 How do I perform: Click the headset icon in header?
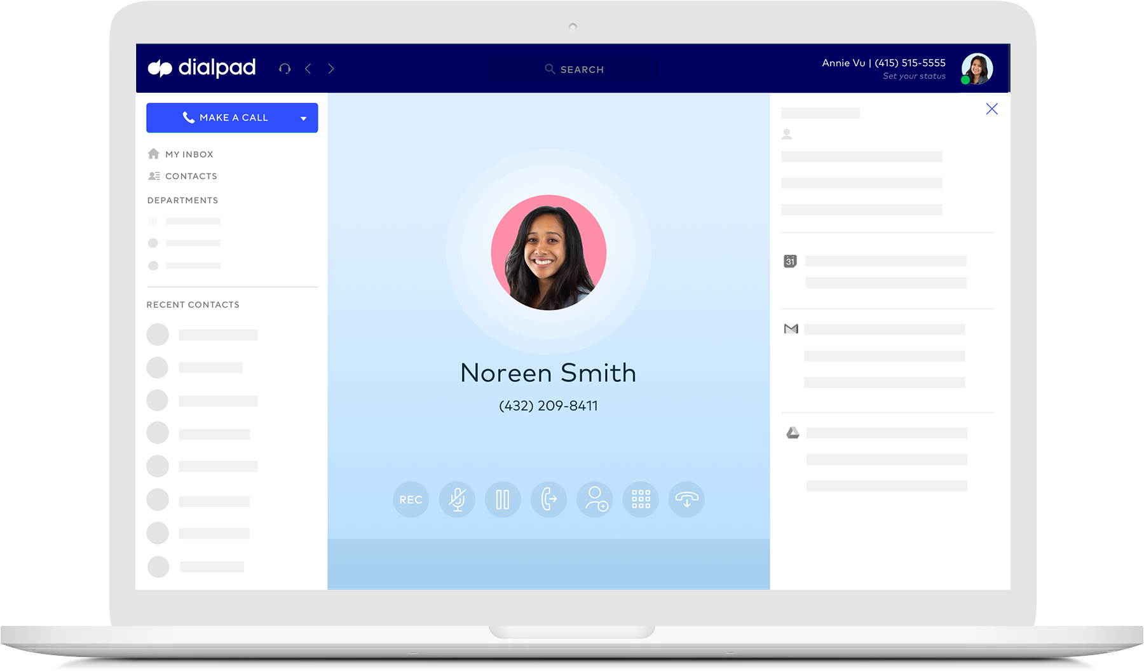285,69
